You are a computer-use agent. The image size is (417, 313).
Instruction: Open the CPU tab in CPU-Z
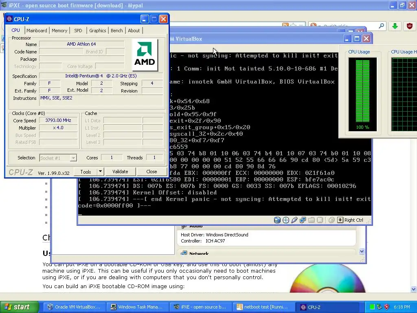16,30
